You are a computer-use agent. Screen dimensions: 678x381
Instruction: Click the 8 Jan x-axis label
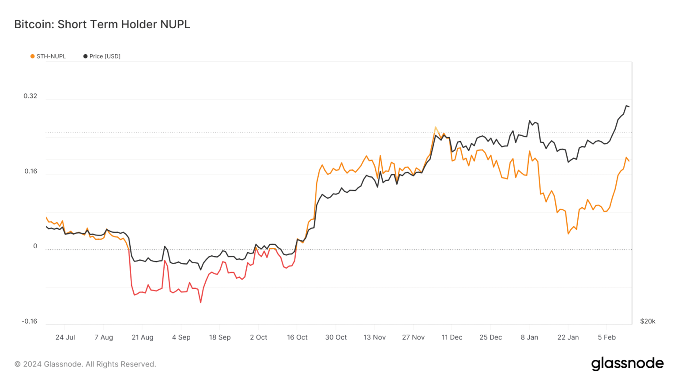pos(529,337)
